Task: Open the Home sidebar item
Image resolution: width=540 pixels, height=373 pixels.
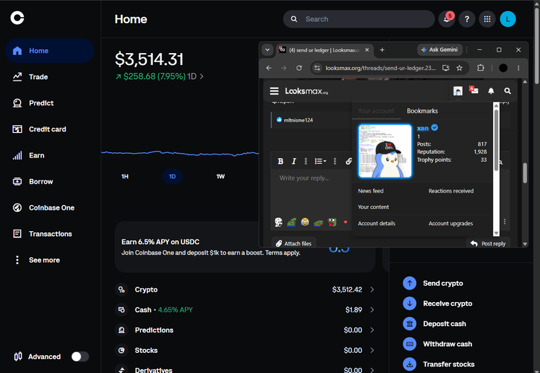Action: [49, 51]
